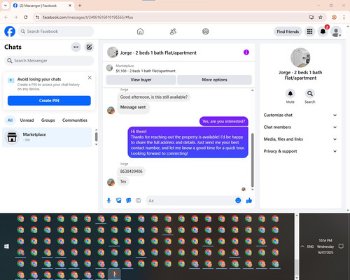Click install app icon in address bar
This screenshot has width=350, height=280.
coord(311,17)
